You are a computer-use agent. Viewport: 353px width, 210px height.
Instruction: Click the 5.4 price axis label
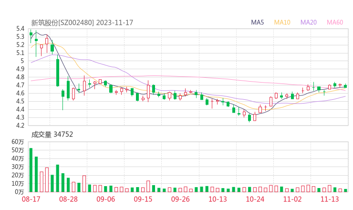20,29
